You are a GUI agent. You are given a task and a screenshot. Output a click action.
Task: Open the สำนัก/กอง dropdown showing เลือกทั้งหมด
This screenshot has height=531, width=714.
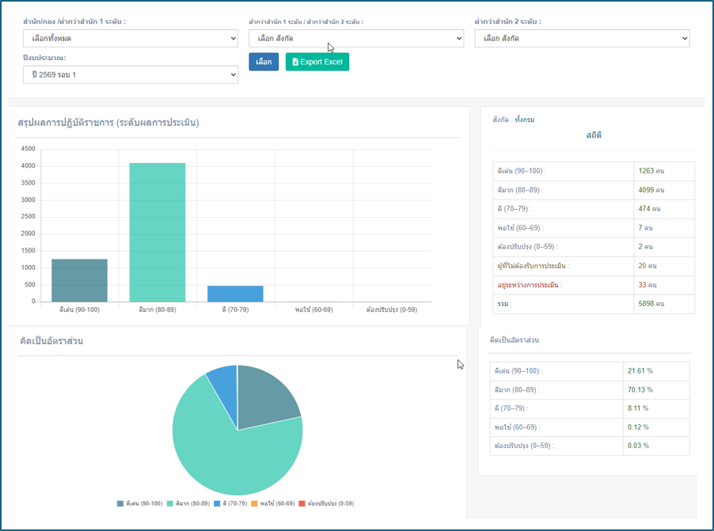[131, 38]
